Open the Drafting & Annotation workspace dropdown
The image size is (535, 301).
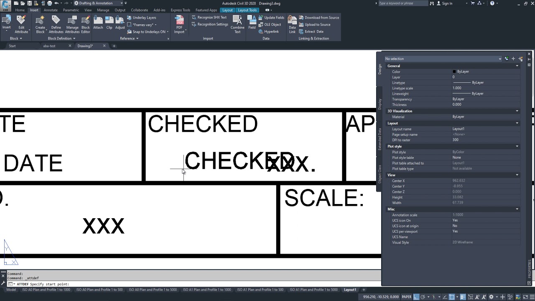[x=98, y=3]
